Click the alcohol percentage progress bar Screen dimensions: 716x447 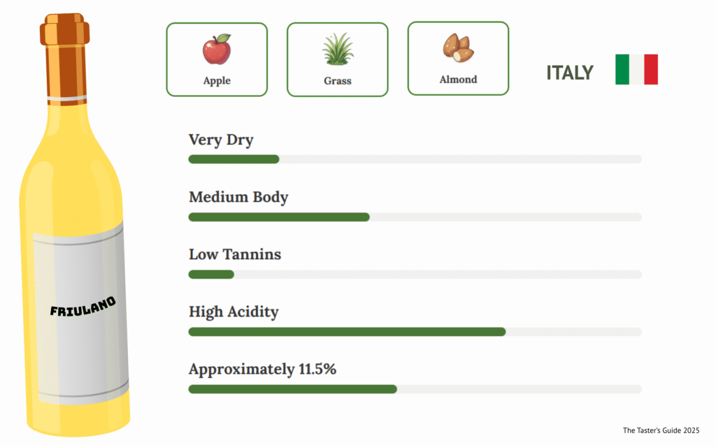tap(415, 389)
